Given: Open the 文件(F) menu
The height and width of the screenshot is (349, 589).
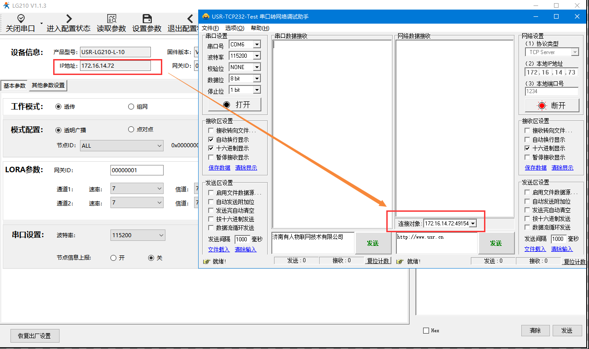Looking at the screenshot, I should click(x=210, y=28).
